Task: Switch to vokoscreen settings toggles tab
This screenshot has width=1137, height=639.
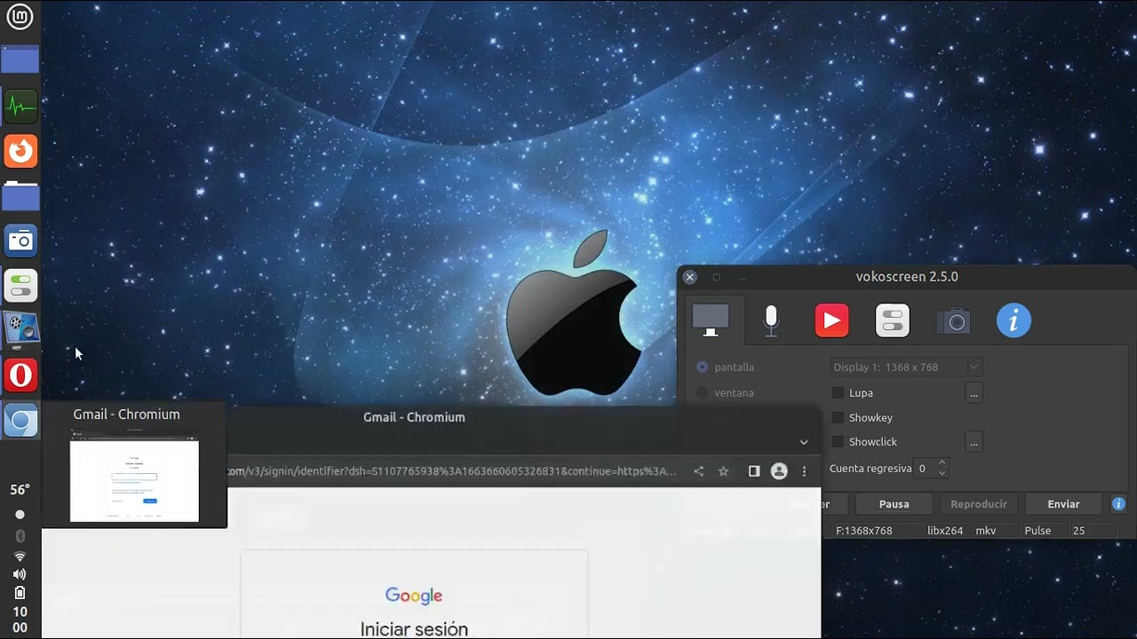Action: tap(893, 320)
